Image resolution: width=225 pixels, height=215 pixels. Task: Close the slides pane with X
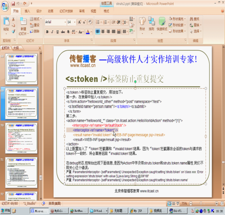(40, 48)
